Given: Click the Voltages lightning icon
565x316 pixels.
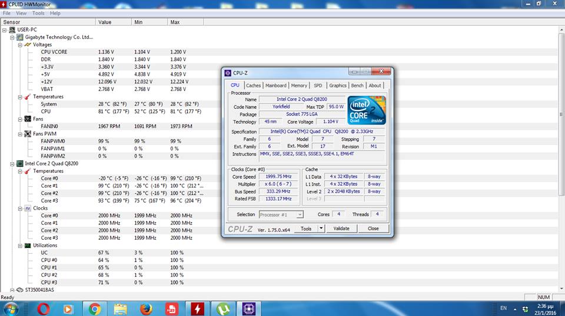Looking at the screenshot, I should [x=28, y=45].
